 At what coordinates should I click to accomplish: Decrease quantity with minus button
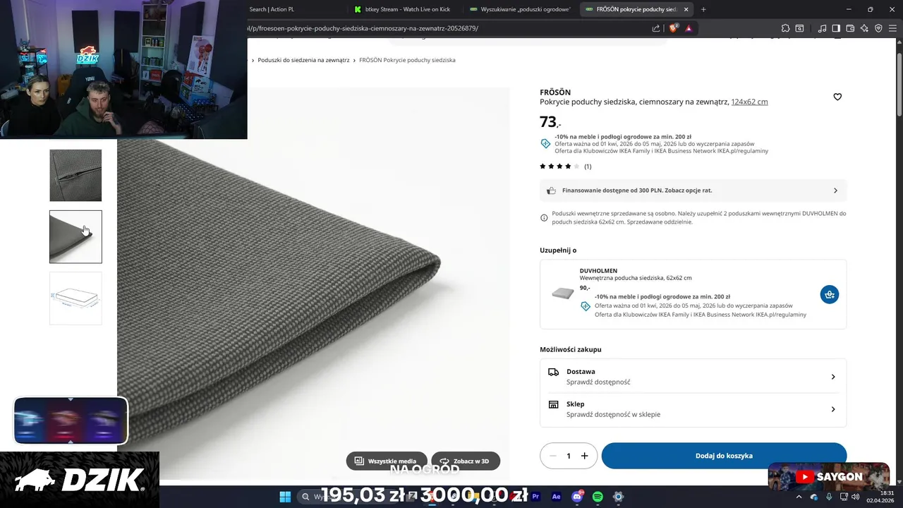552,456
